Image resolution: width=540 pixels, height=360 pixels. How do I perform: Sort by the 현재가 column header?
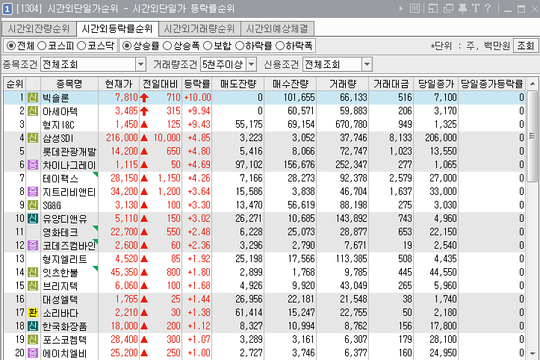tap(119, 84)
